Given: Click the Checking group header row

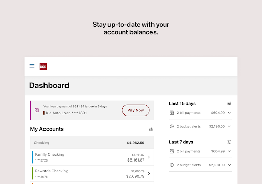Looking at the screenshot, I should (x=92, y=143).
